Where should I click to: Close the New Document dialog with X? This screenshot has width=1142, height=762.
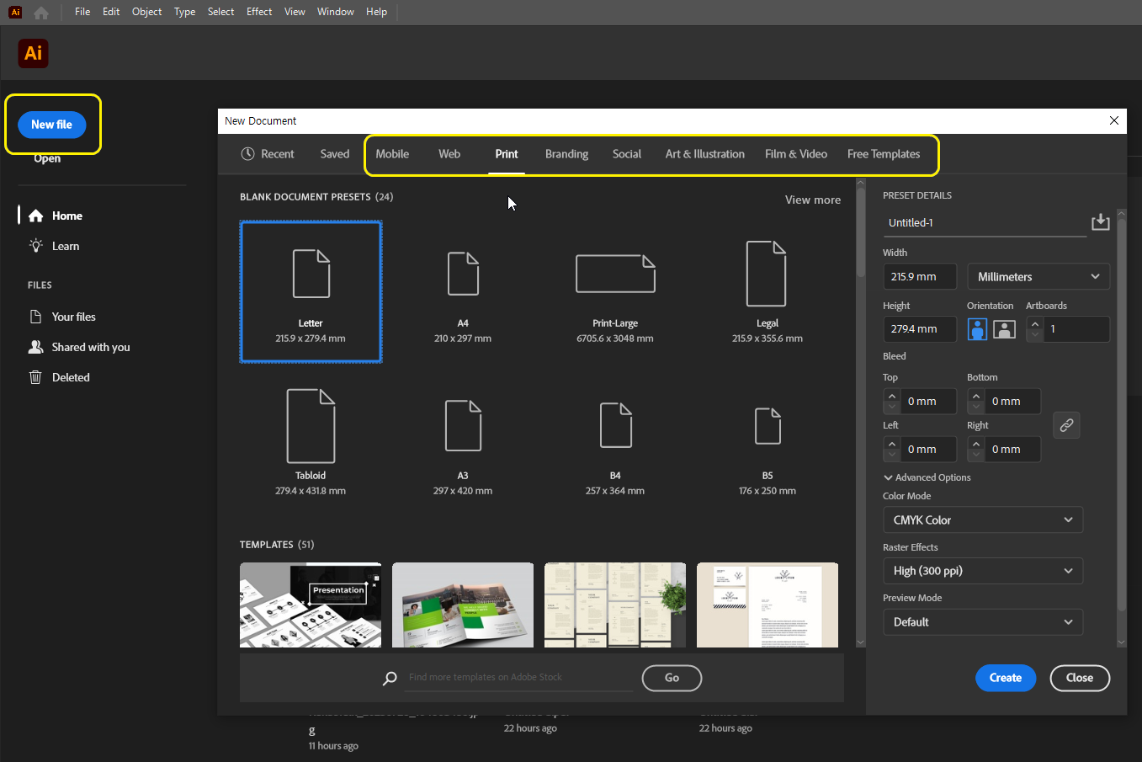(x=1114, y=120)
